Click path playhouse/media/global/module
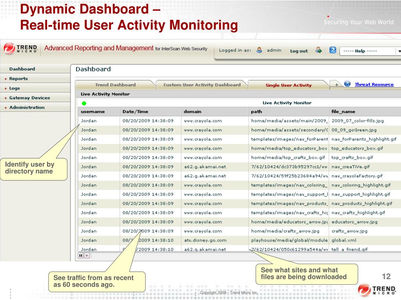Image resolution: width=401 pixels, height=300 pixels. pyautogui.click(x=289, y=240)
